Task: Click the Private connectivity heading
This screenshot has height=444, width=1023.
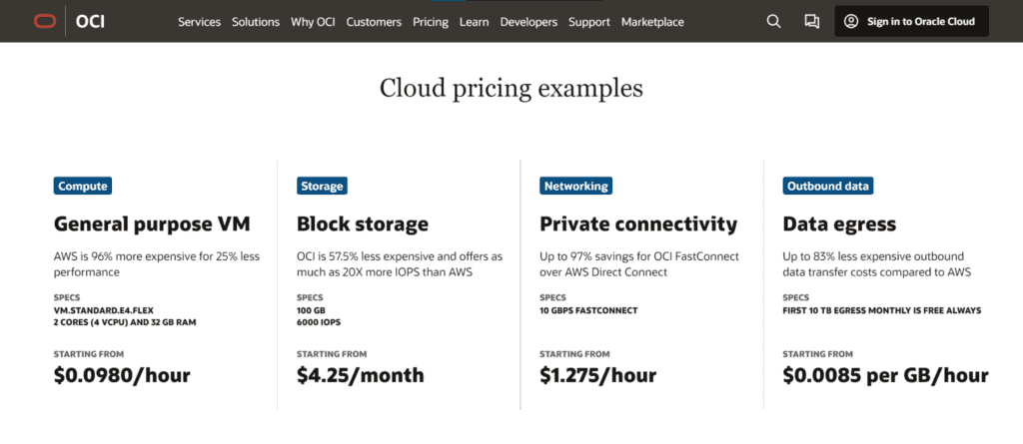Action: (638, 224)
